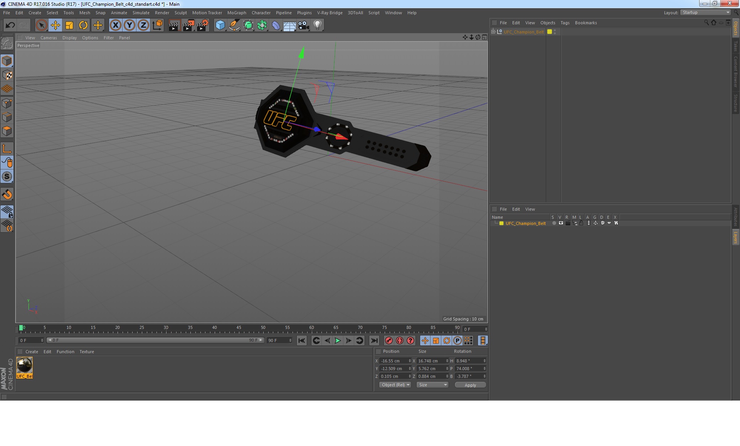
Task: Add a Light object
Action: click(x=317, y=25)
